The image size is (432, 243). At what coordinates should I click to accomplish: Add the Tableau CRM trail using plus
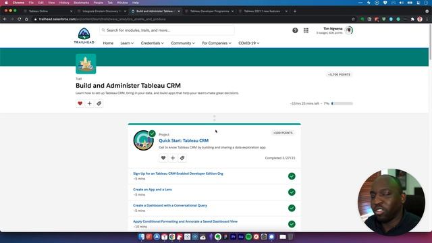coord(90,103)
